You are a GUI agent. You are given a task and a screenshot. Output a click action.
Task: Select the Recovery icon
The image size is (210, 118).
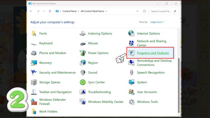[34, 63]
